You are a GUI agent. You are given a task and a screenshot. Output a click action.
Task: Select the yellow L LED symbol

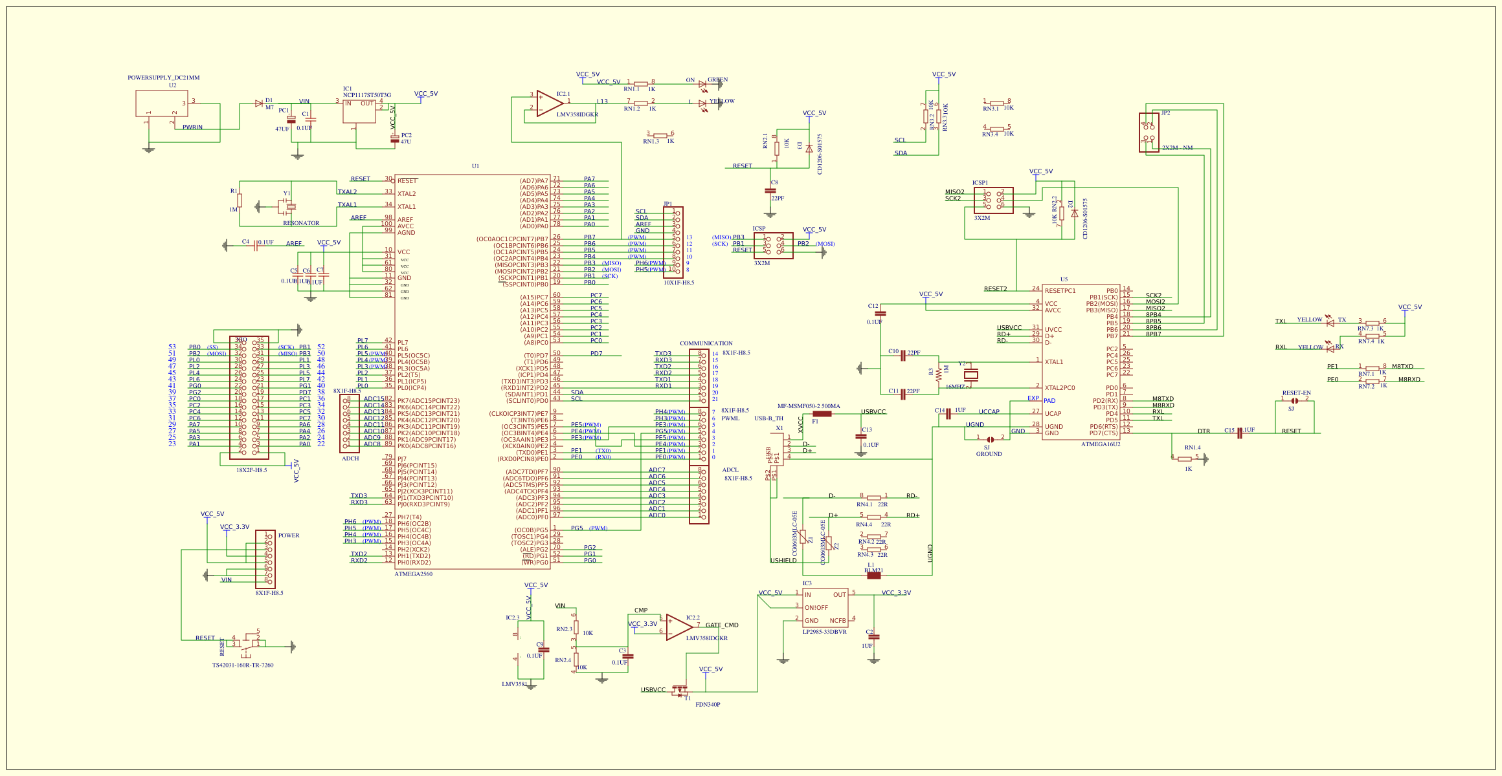(x=702, y=103)
